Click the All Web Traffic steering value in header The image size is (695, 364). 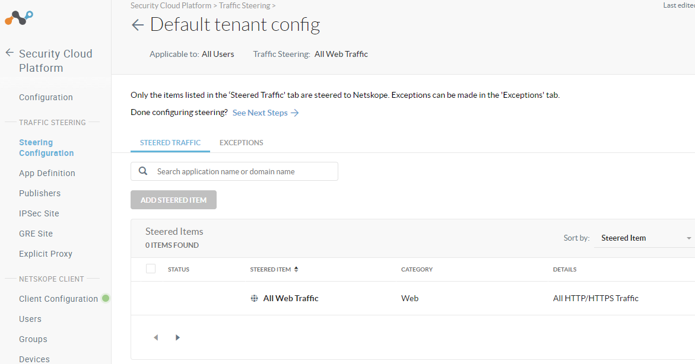341,54
